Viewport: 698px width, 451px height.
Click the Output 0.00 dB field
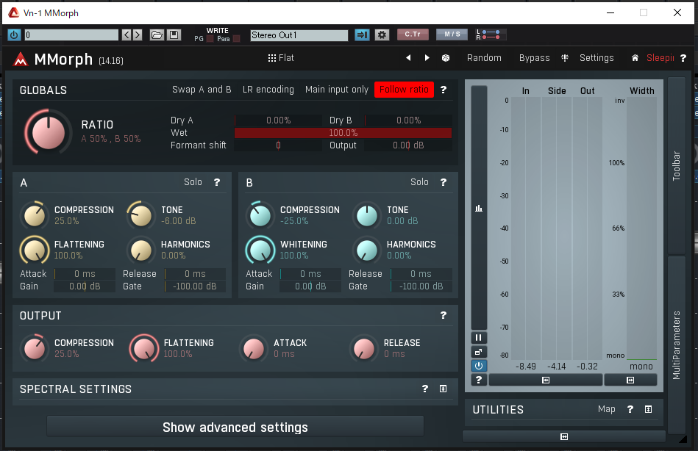408,145
